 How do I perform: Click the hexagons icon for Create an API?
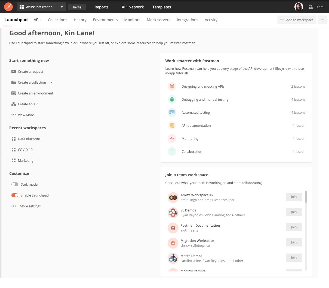point(14,104)
